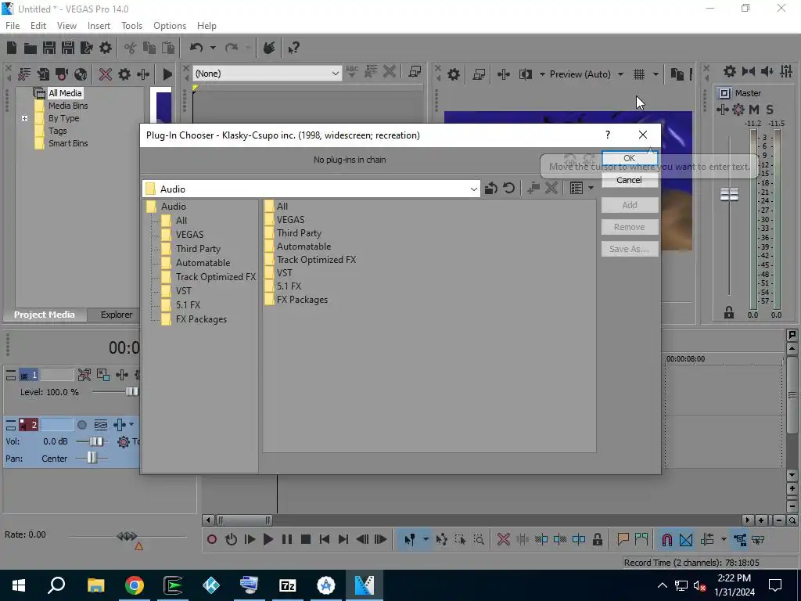Click Cancel in the Plug-In Chooser
Viewport: 801px width, 601px height.
(630, 180)
